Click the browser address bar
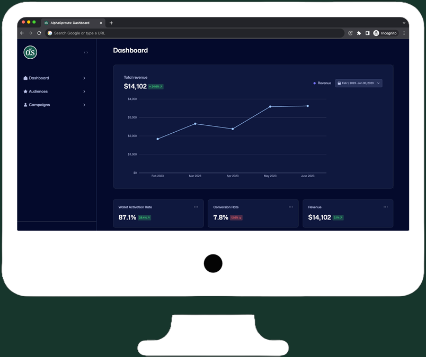This screenshot has height=357, width=426. click(x=196, y=33)
